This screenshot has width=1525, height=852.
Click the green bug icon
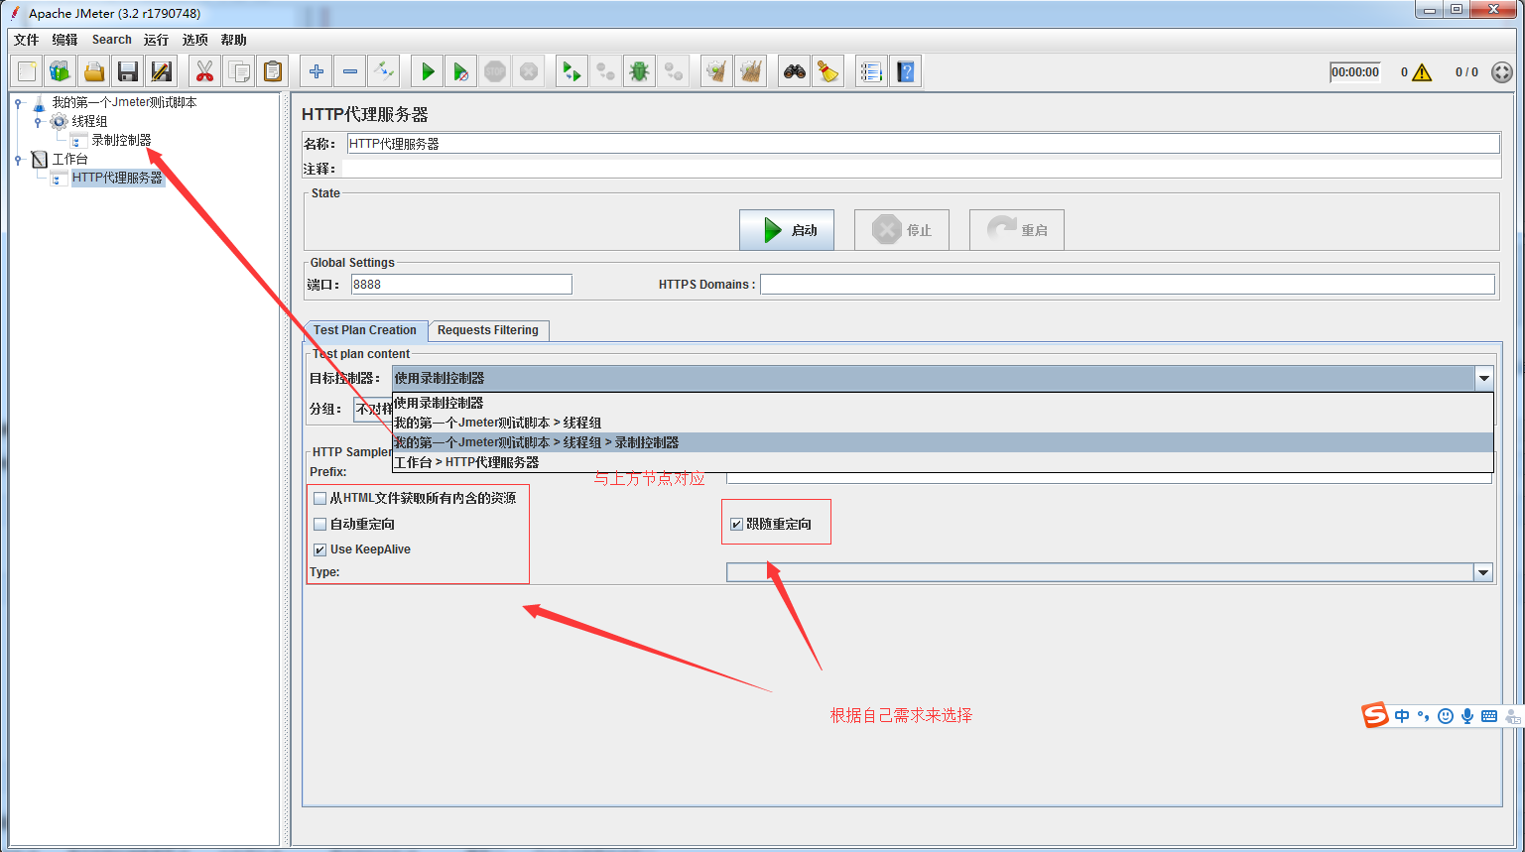(639, 71)
